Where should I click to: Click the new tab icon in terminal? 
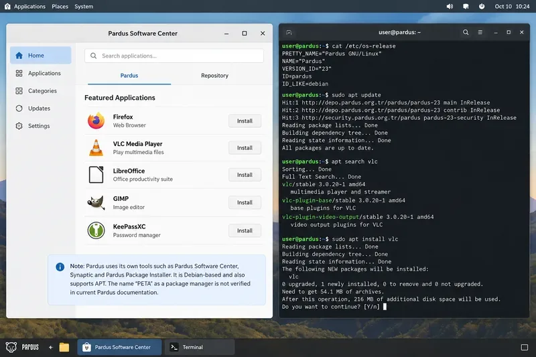[x=289, y=32]
